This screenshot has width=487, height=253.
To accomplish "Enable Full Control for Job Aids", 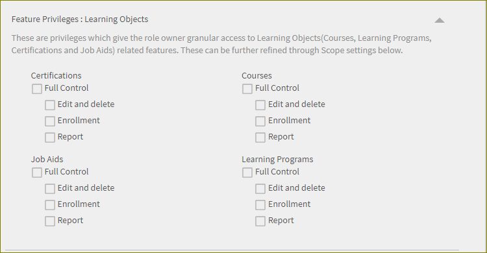I will pos(37,173).
